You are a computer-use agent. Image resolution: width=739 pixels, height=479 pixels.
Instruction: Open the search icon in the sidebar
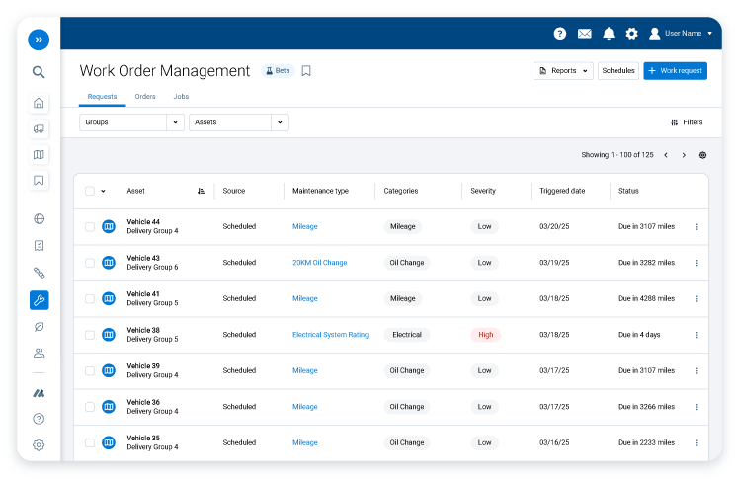click(x=39, y=72)
